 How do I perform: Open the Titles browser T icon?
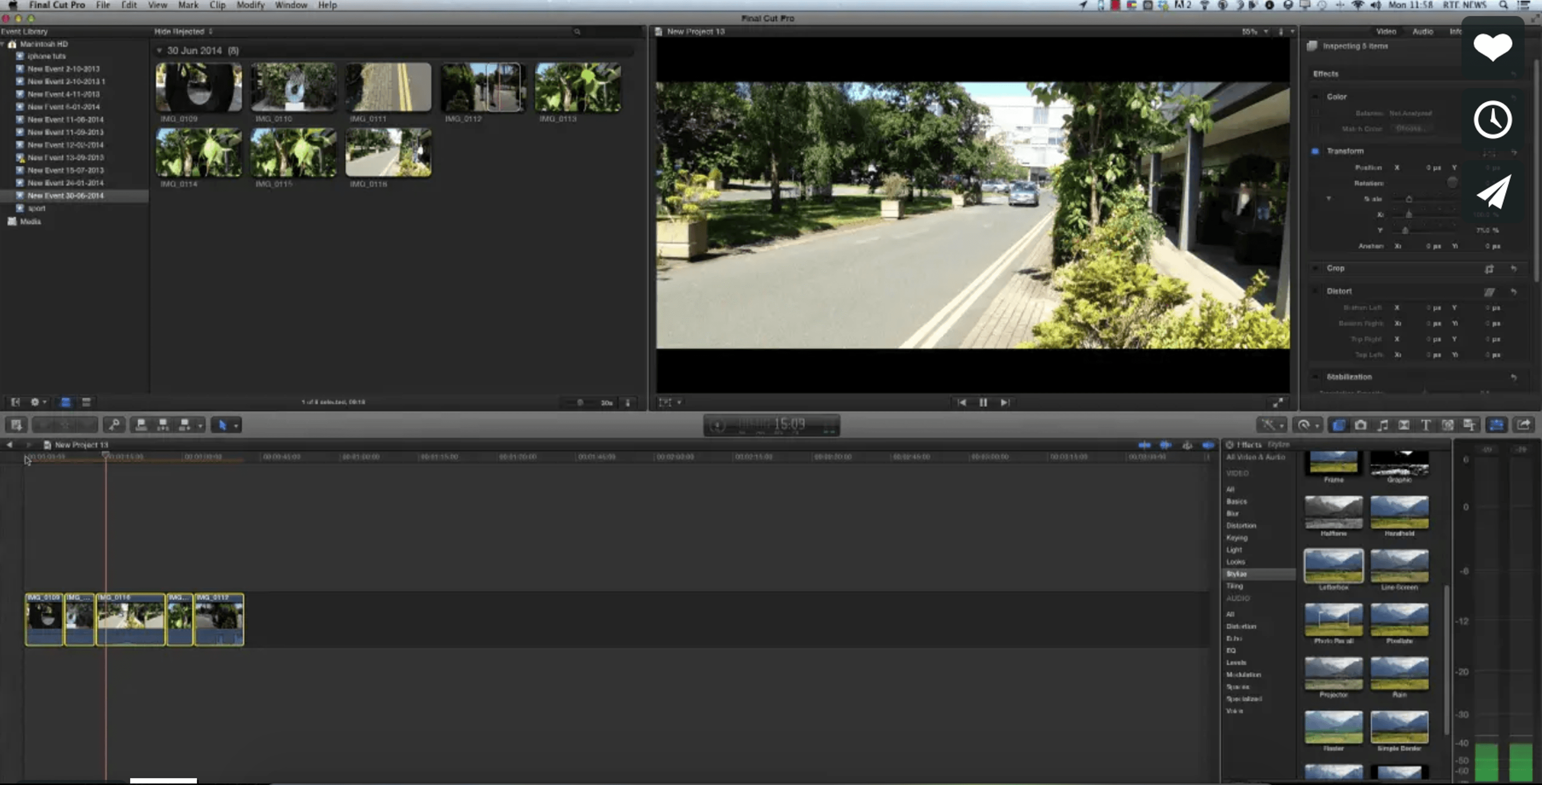pyautogui.click(x=1426, y=425)
